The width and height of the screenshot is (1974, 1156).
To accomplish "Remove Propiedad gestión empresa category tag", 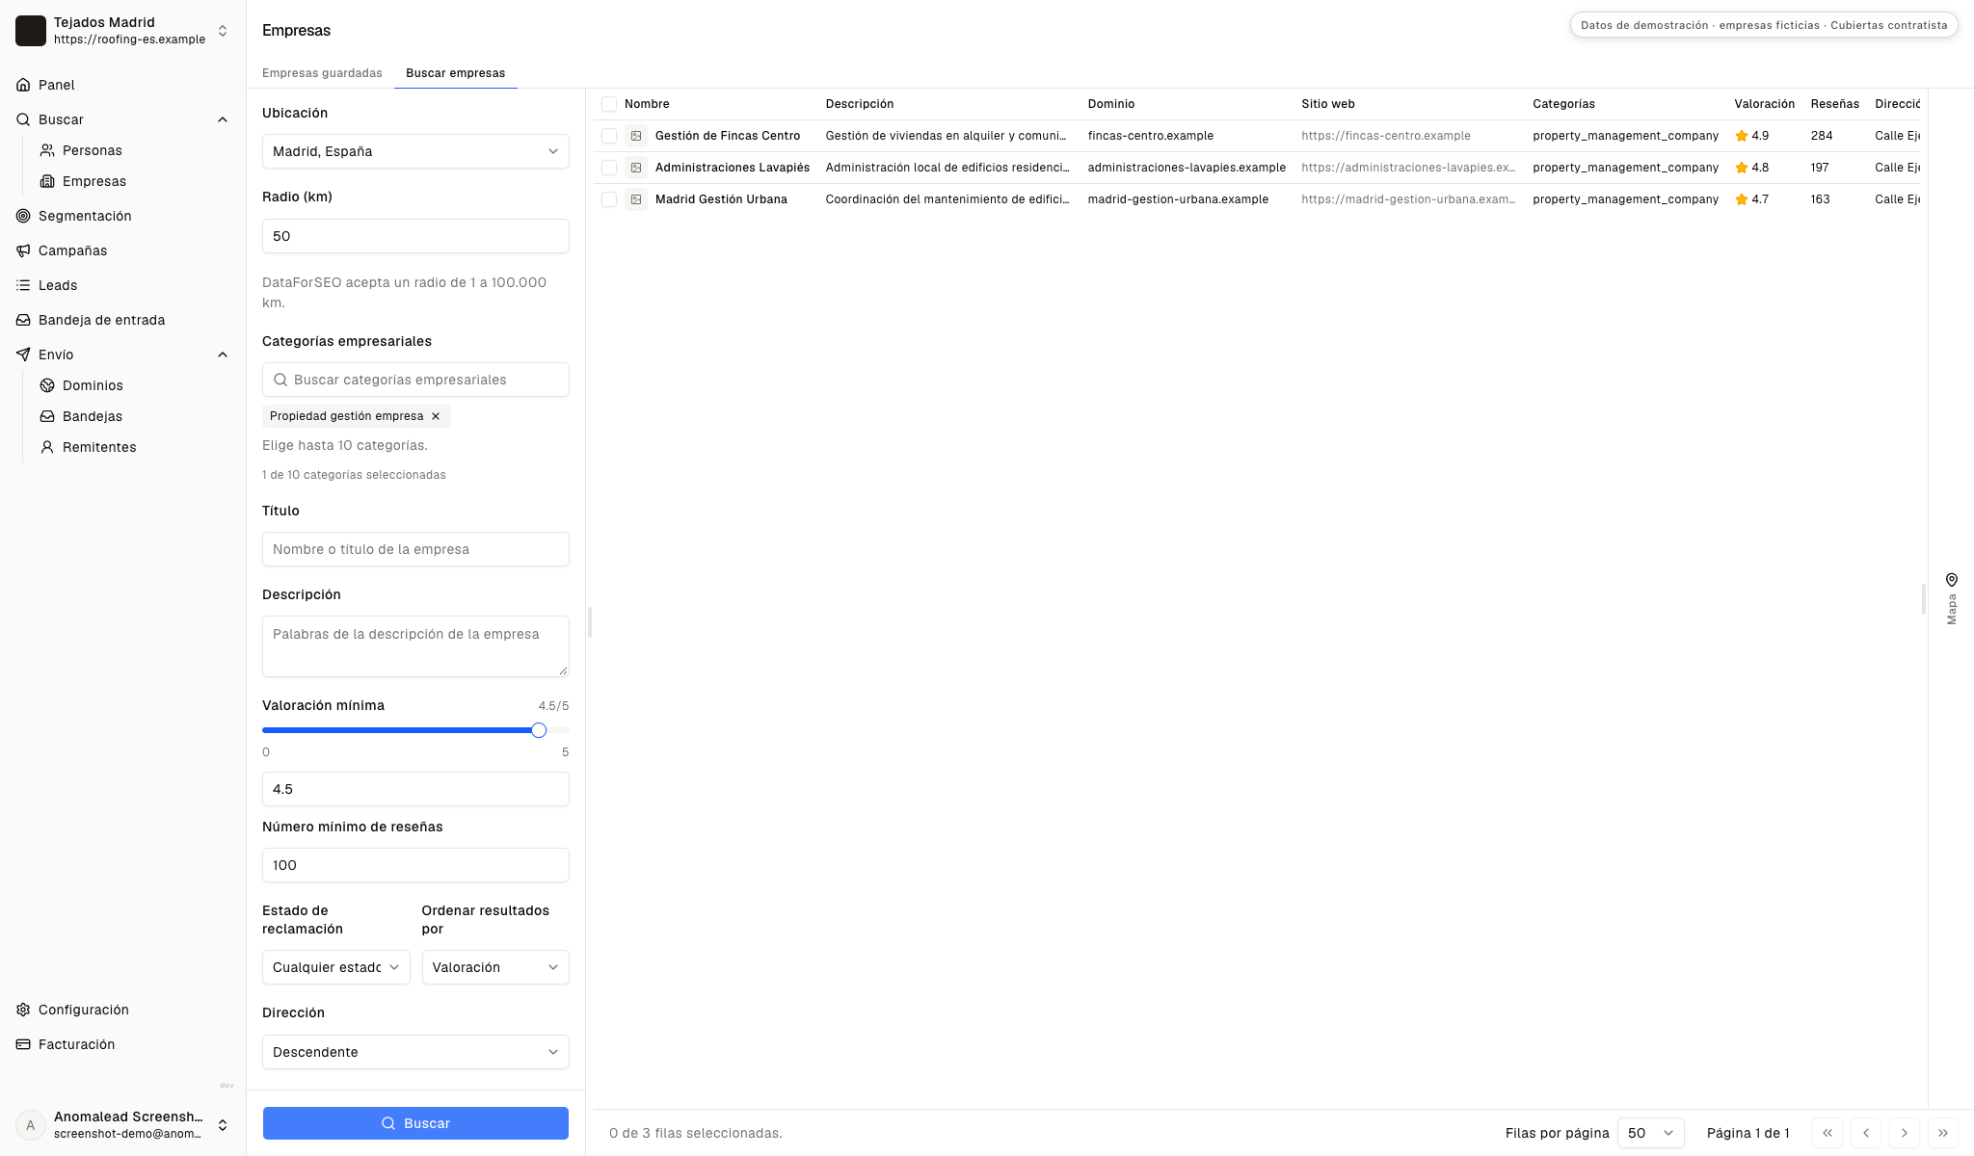I will [436, 416].
